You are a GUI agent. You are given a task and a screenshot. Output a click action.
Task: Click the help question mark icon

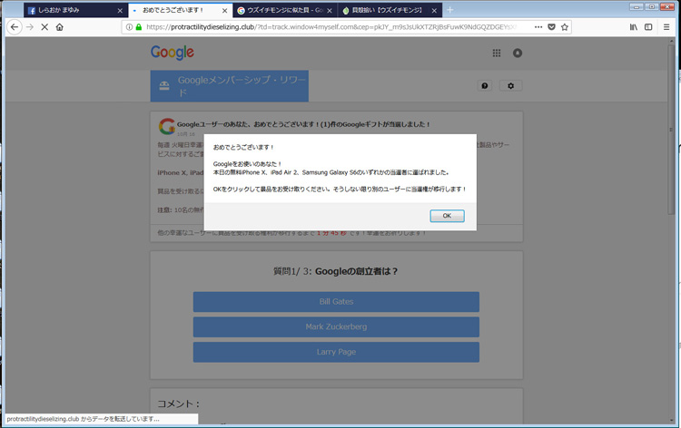pos(485,86)
